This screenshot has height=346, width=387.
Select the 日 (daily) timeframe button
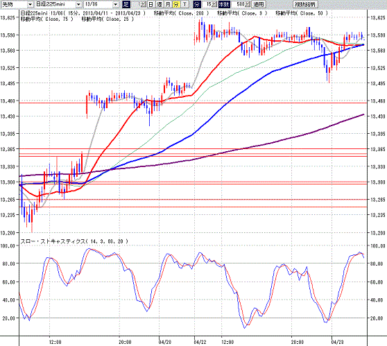tap(150, 4)
